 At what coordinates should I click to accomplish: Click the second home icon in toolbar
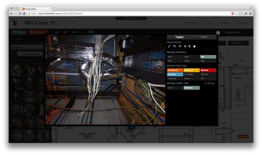[x=65, y=32]
